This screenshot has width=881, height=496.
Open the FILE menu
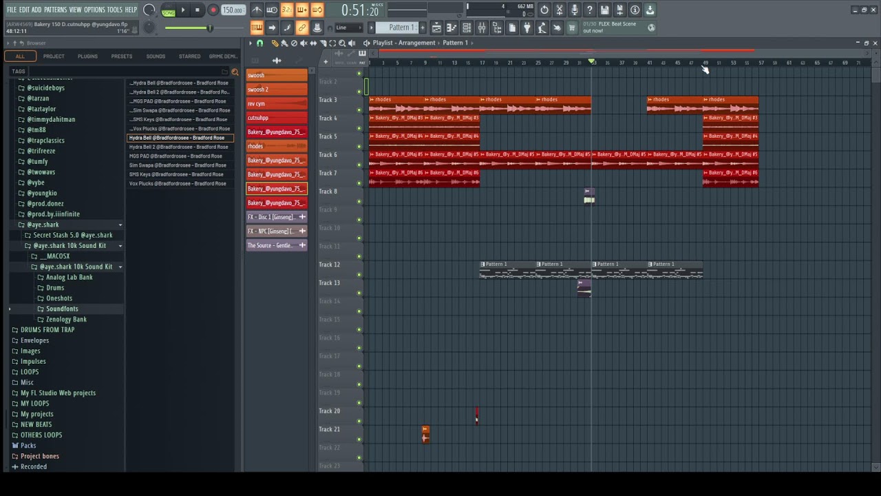coord(12,10)
